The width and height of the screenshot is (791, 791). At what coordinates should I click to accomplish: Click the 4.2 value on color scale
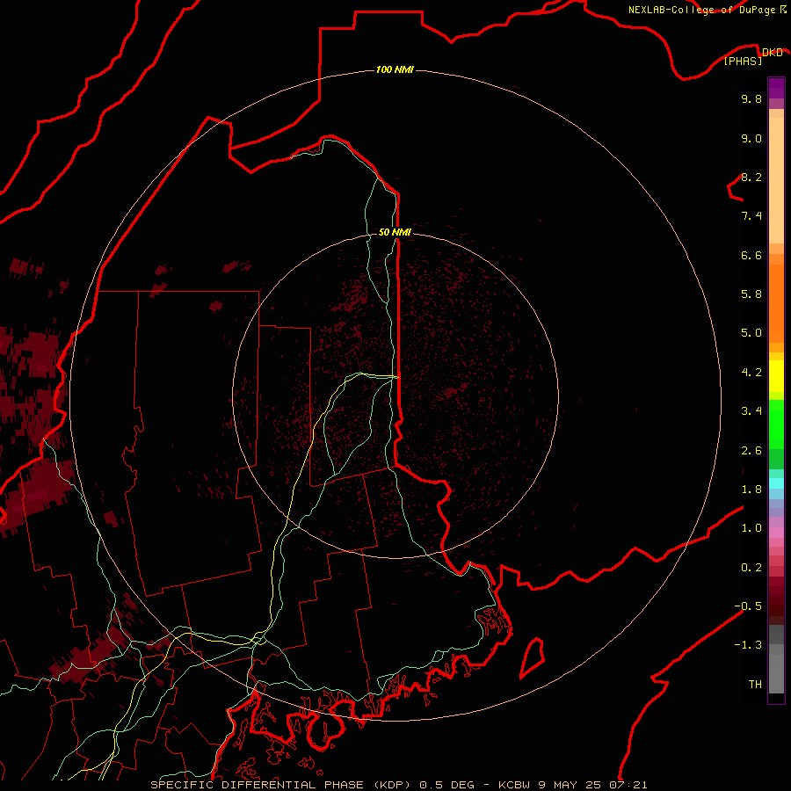751,373
